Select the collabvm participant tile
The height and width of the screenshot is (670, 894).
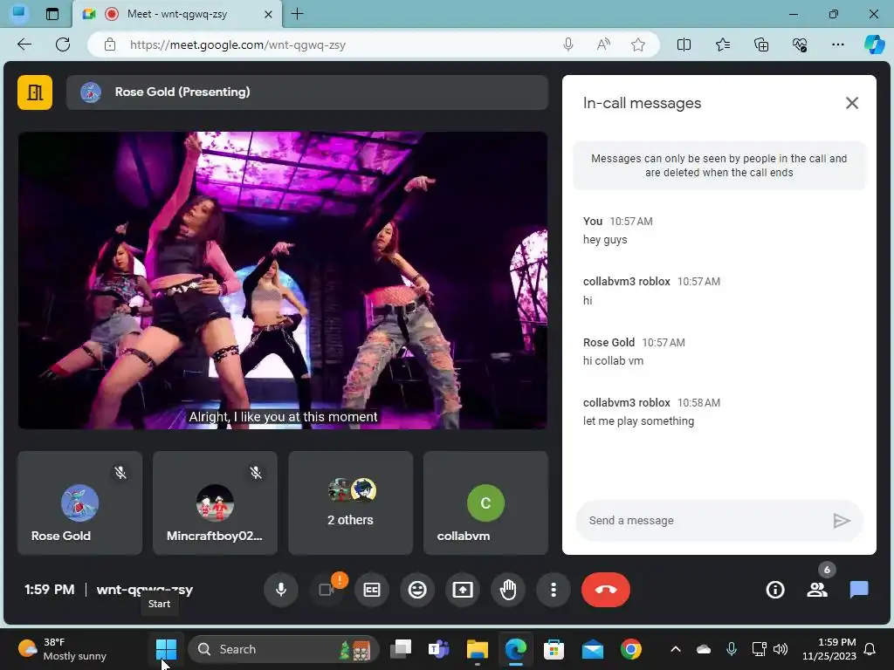485,503
